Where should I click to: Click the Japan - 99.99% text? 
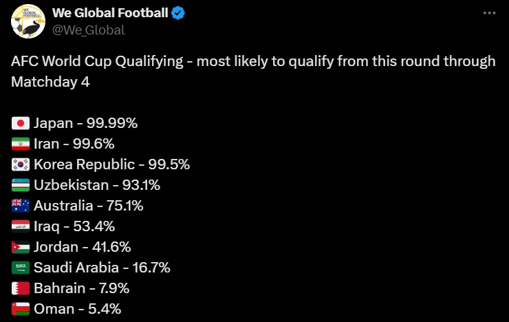click(x=85, y=124)
